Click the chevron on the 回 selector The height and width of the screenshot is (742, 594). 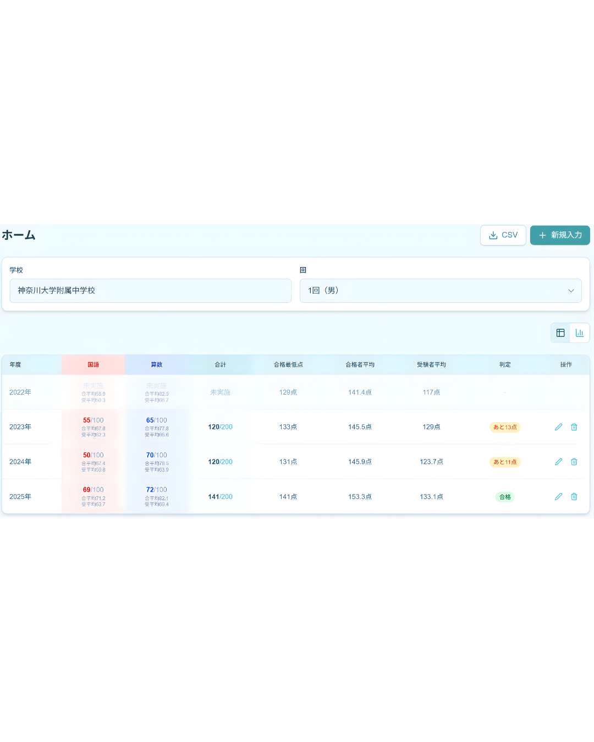570,291
